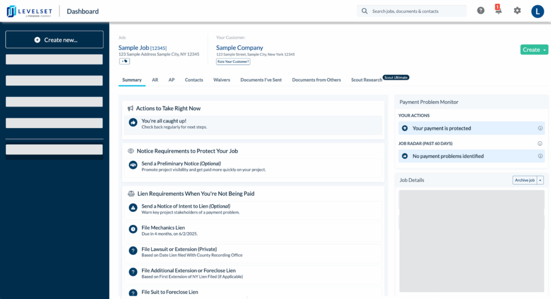
Task: Switch to the AR tab
Action: (155, 80)
